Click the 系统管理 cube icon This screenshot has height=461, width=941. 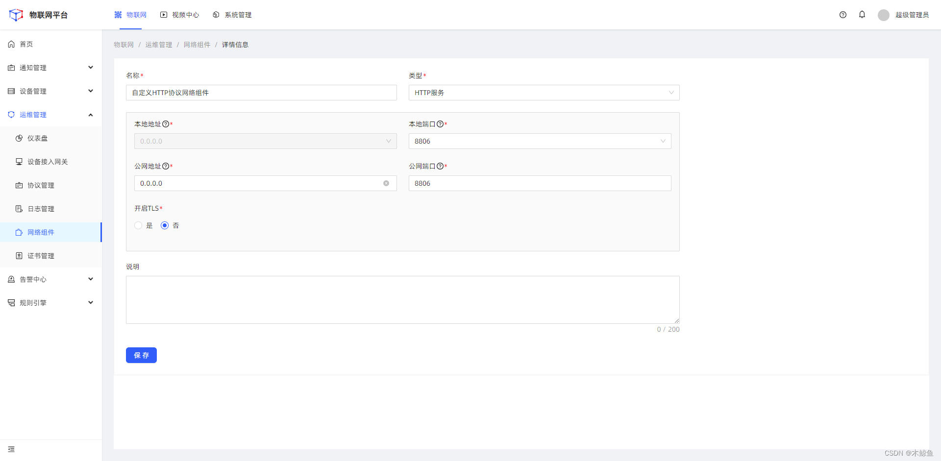click(216, 15)
